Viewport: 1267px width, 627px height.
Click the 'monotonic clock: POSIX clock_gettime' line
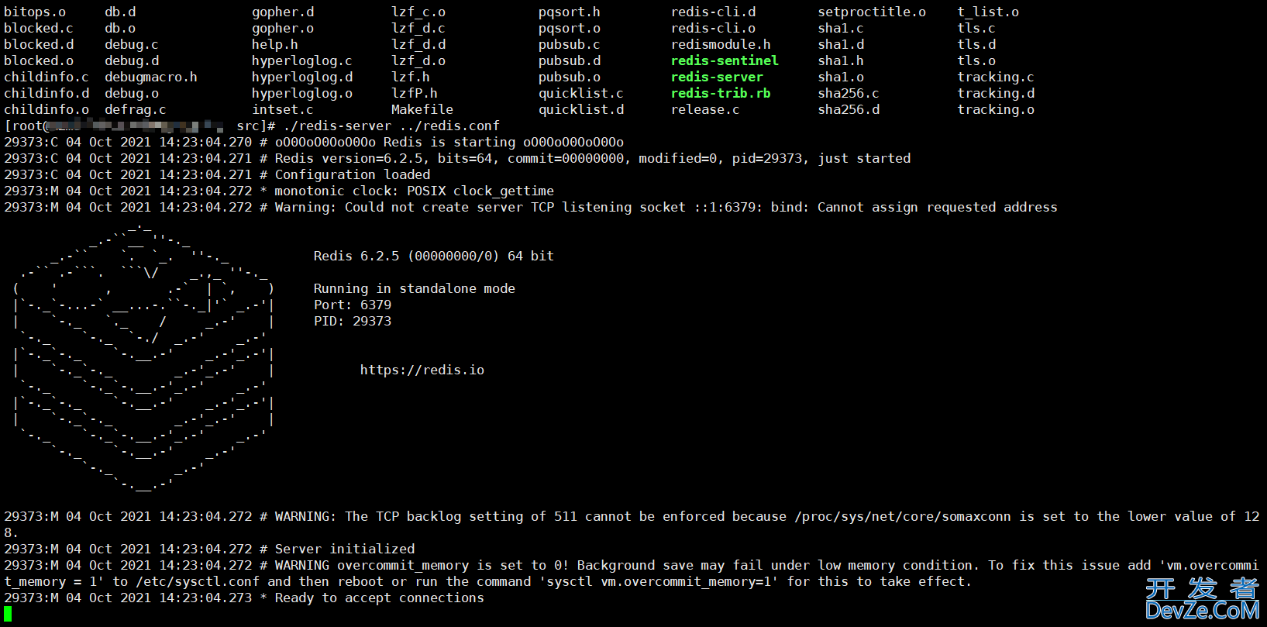pos(279,191)
